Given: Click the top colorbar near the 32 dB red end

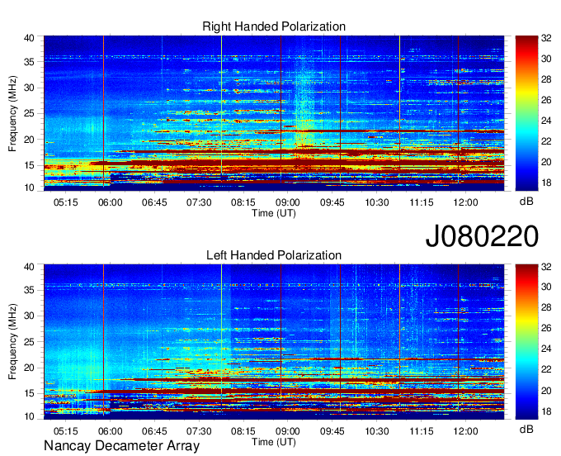Looking at the screenshot, I should point(526,39).
